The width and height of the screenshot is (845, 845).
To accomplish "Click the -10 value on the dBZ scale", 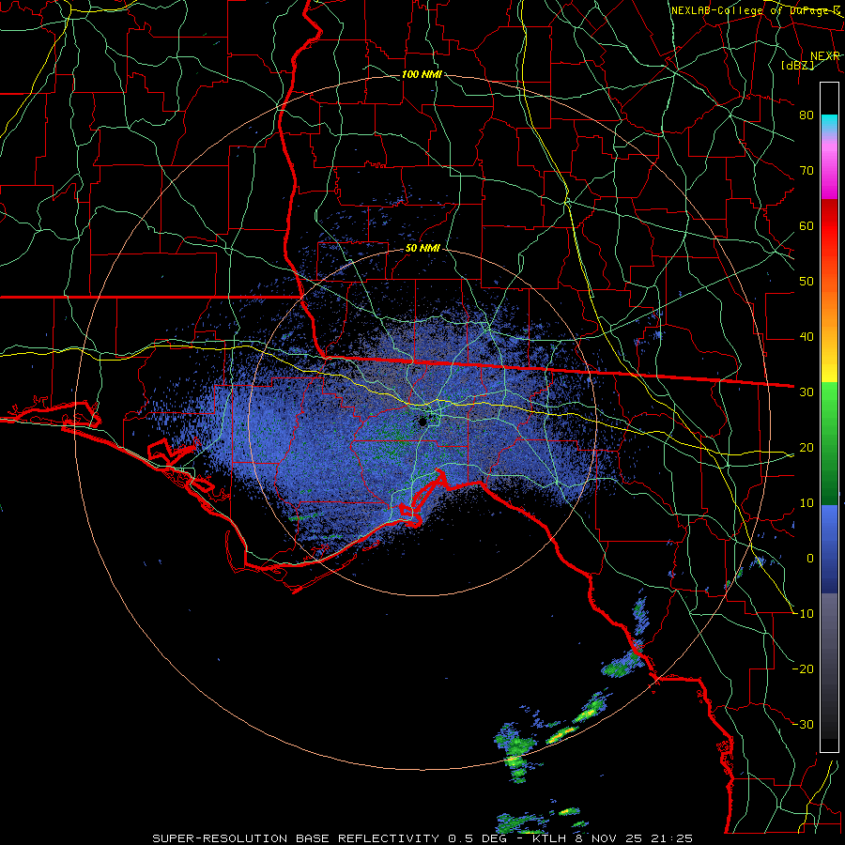I will (x=803, y=613).
